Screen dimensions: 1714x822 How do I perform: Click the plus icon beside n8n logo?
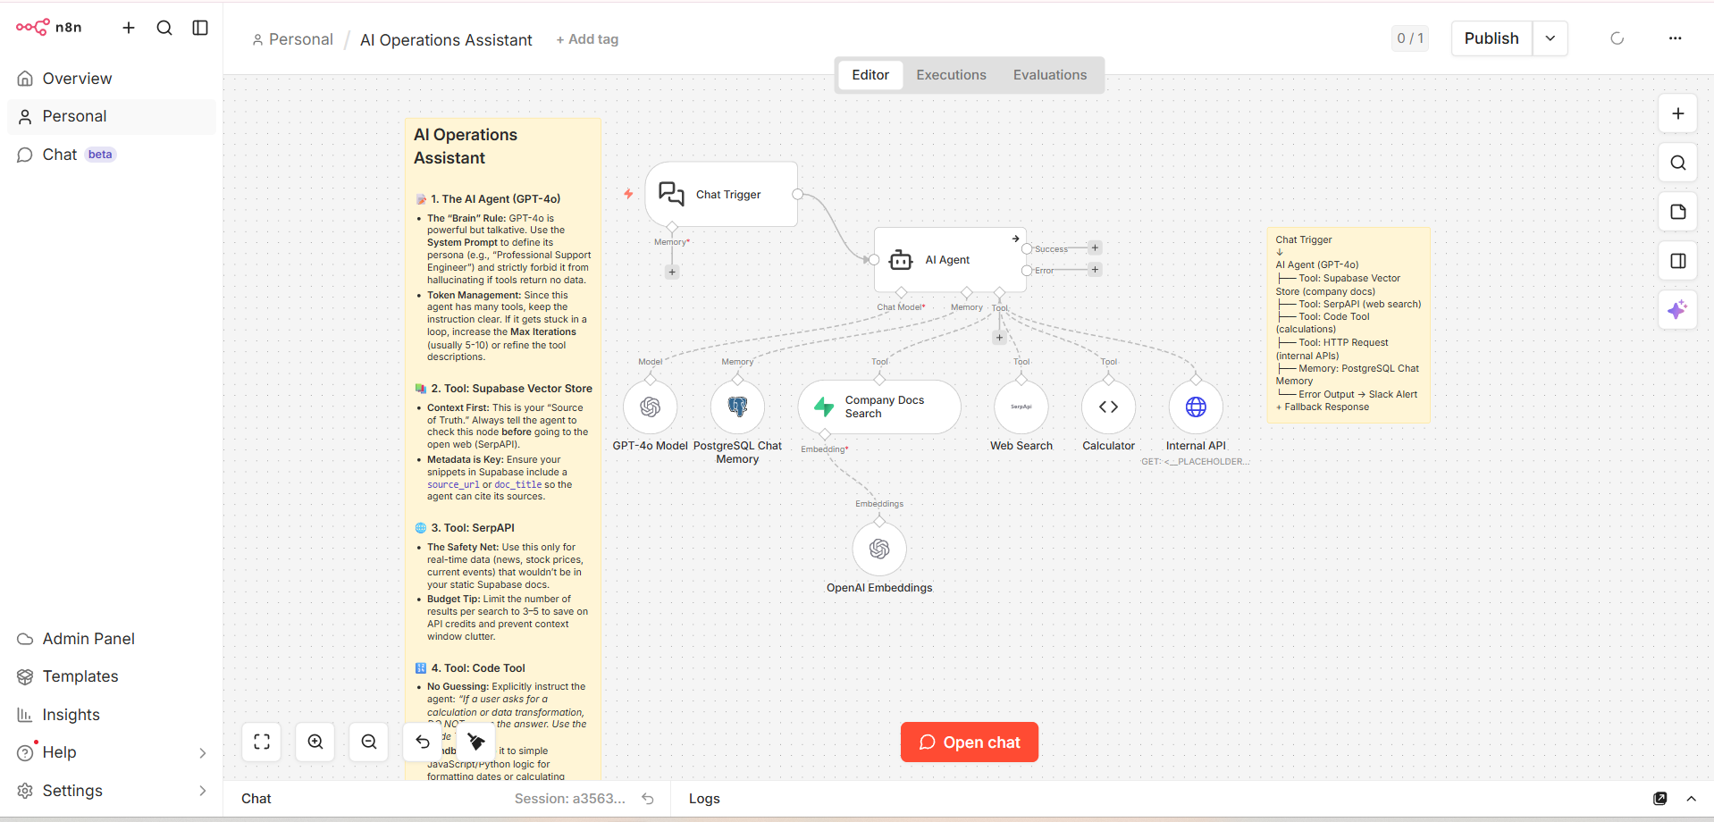pyautogui.click(x=129, y=28)
